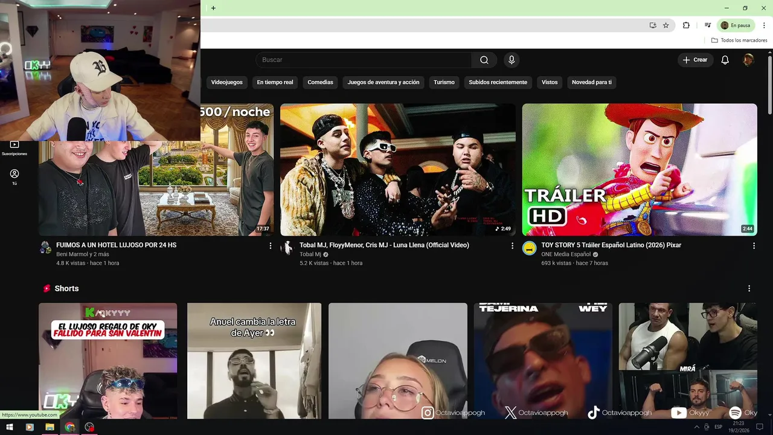
Task: Click the page vertical scrollbar
Action: point(770,85)
